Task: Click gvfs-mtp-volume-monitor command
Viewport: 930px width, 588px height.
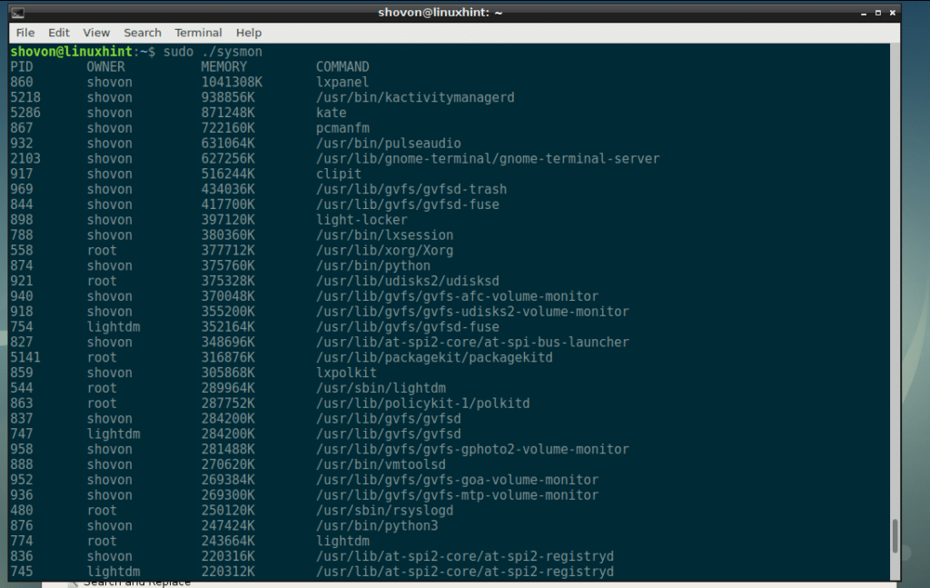Action: tap(458, 495)
